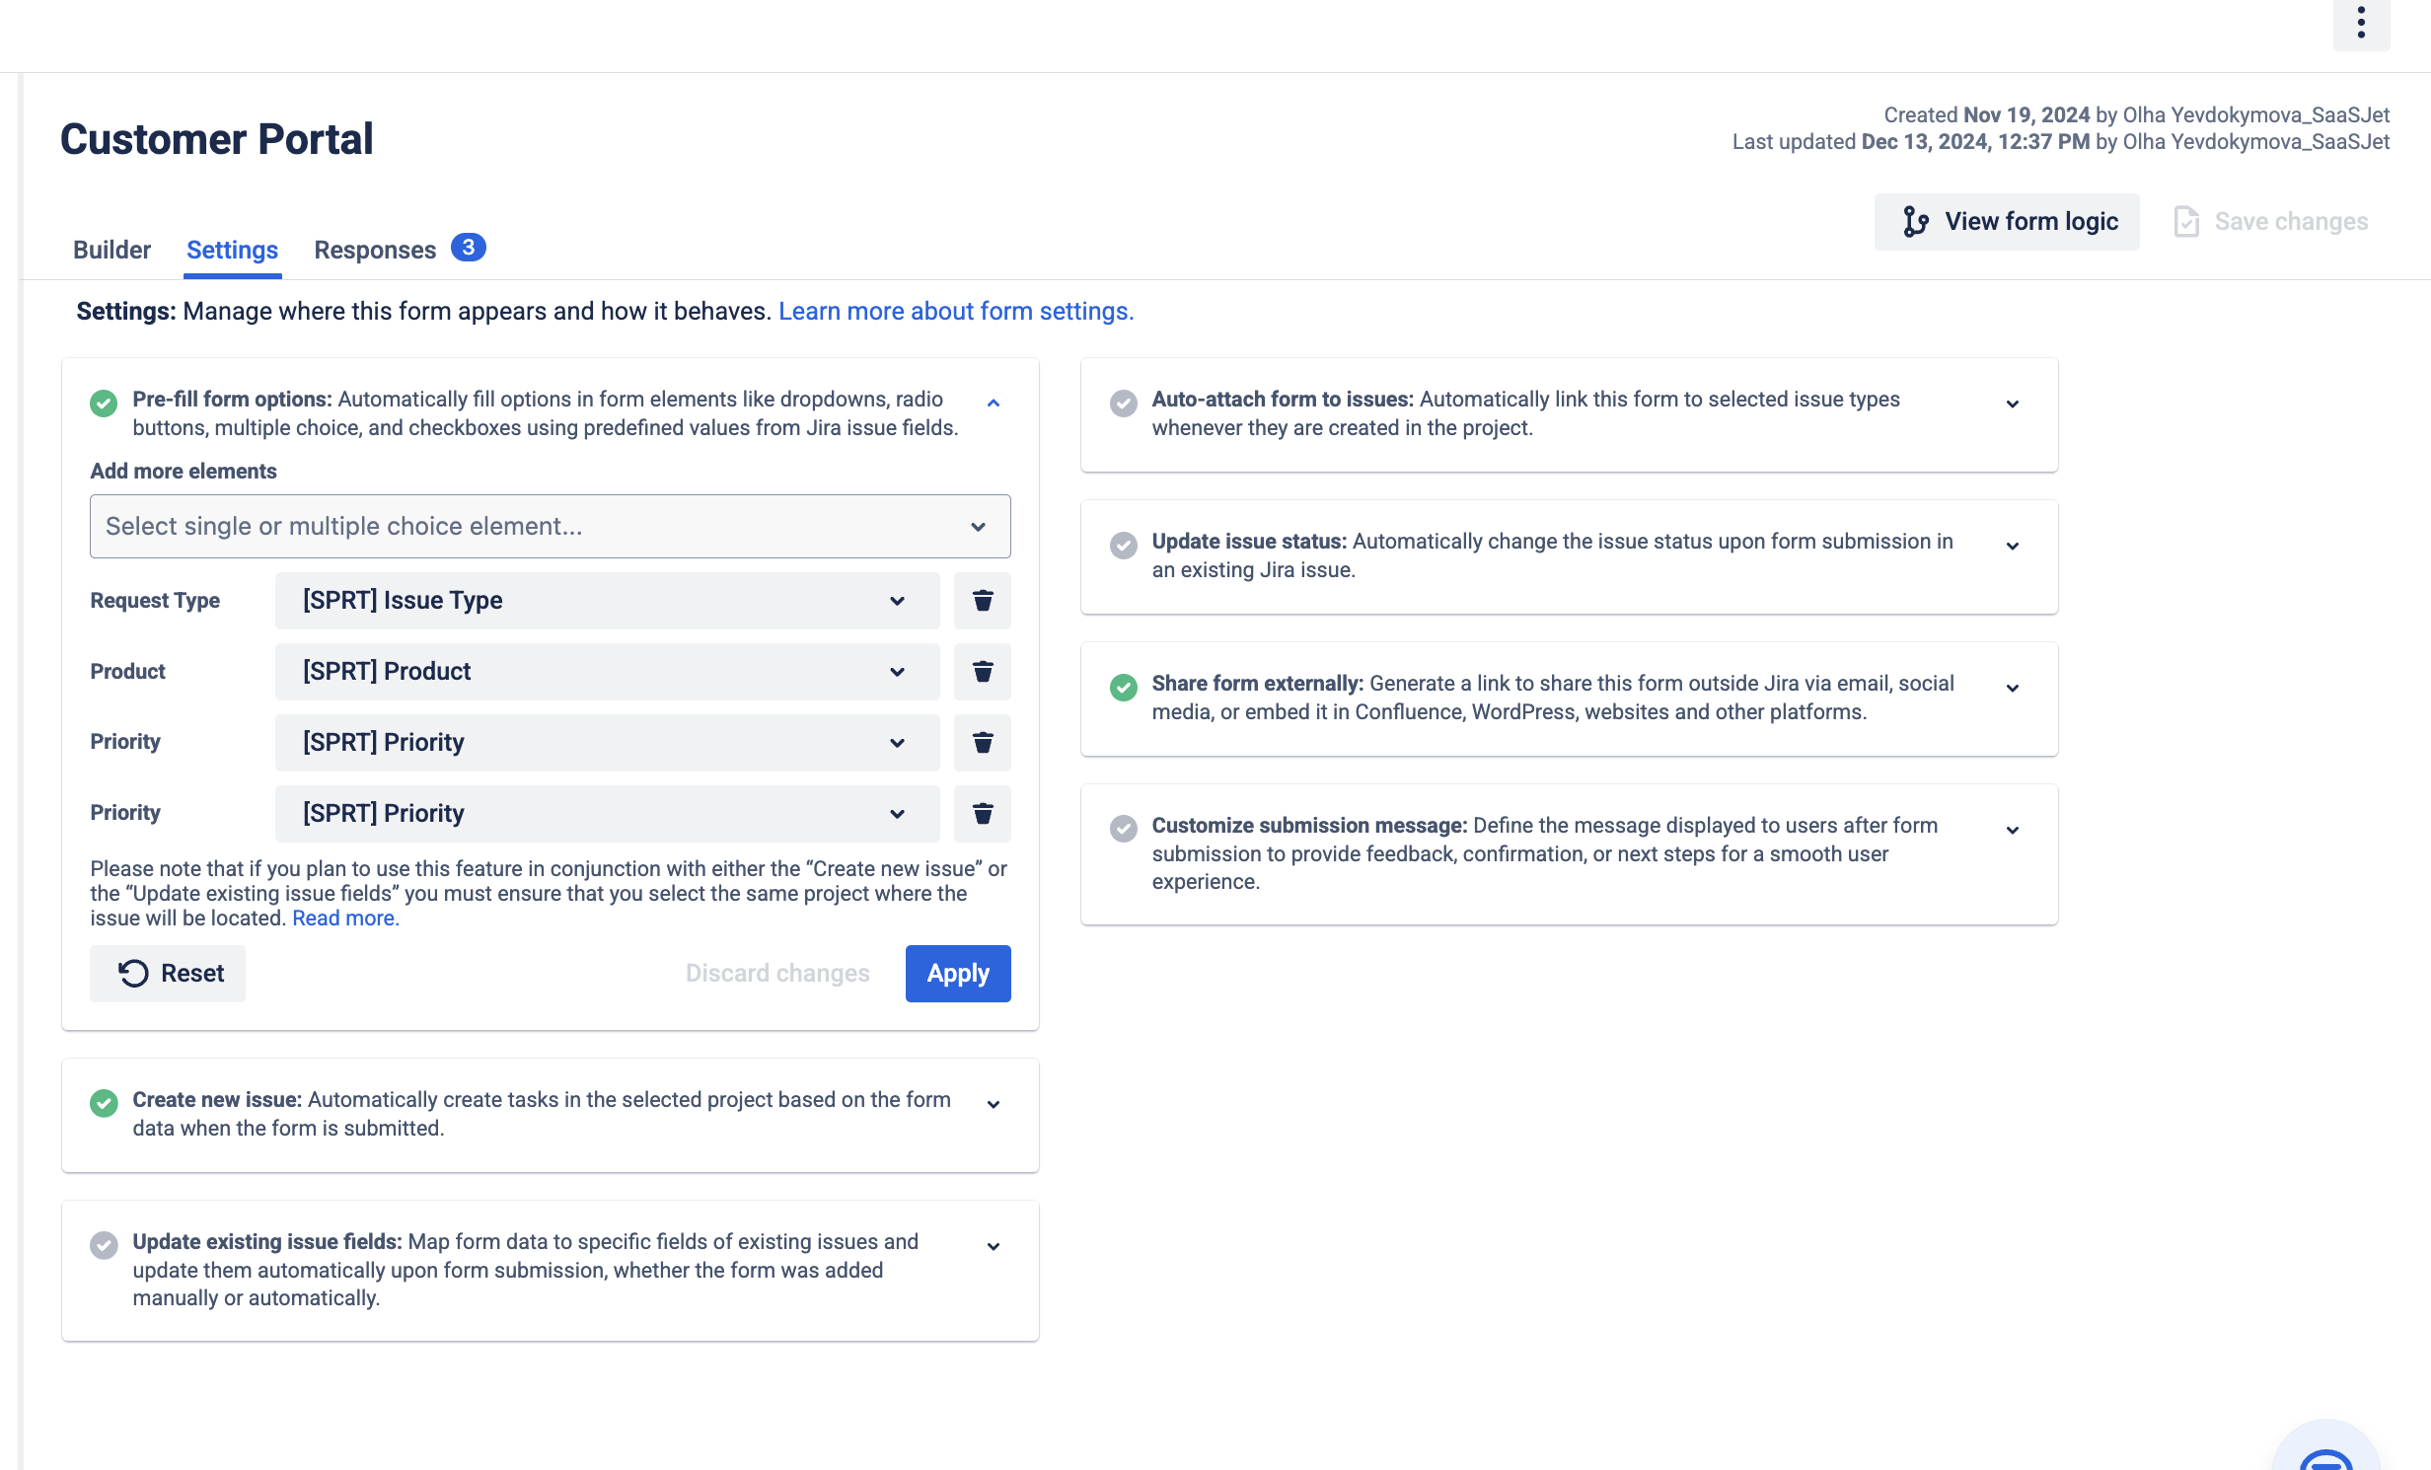Toggle the Pre-fill form options feature
The width and height of the screenshot is (2431, 1470).
(x=104, y=404)
